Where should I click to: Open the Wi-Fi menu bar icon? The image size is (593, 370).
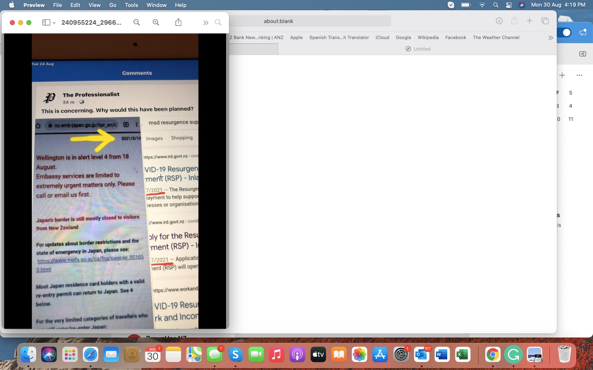[482, 5]
